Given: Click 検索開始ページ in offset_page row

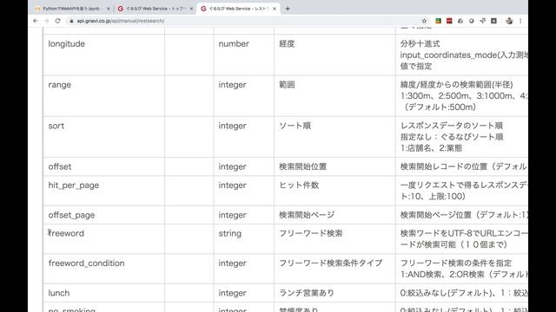Looking at the screenshot, I should click(307, 215).
